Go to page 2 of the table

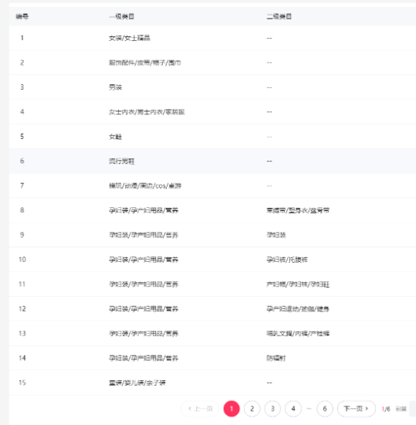[x=252, y=409]
